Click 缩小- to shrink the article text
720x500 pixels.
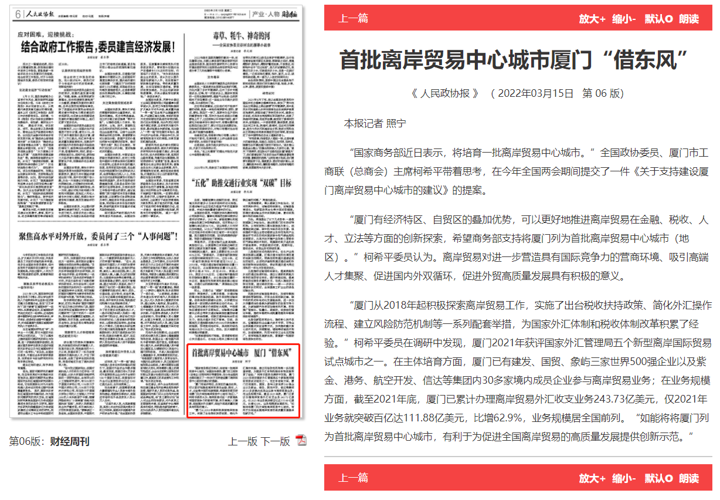click(625, 18)
